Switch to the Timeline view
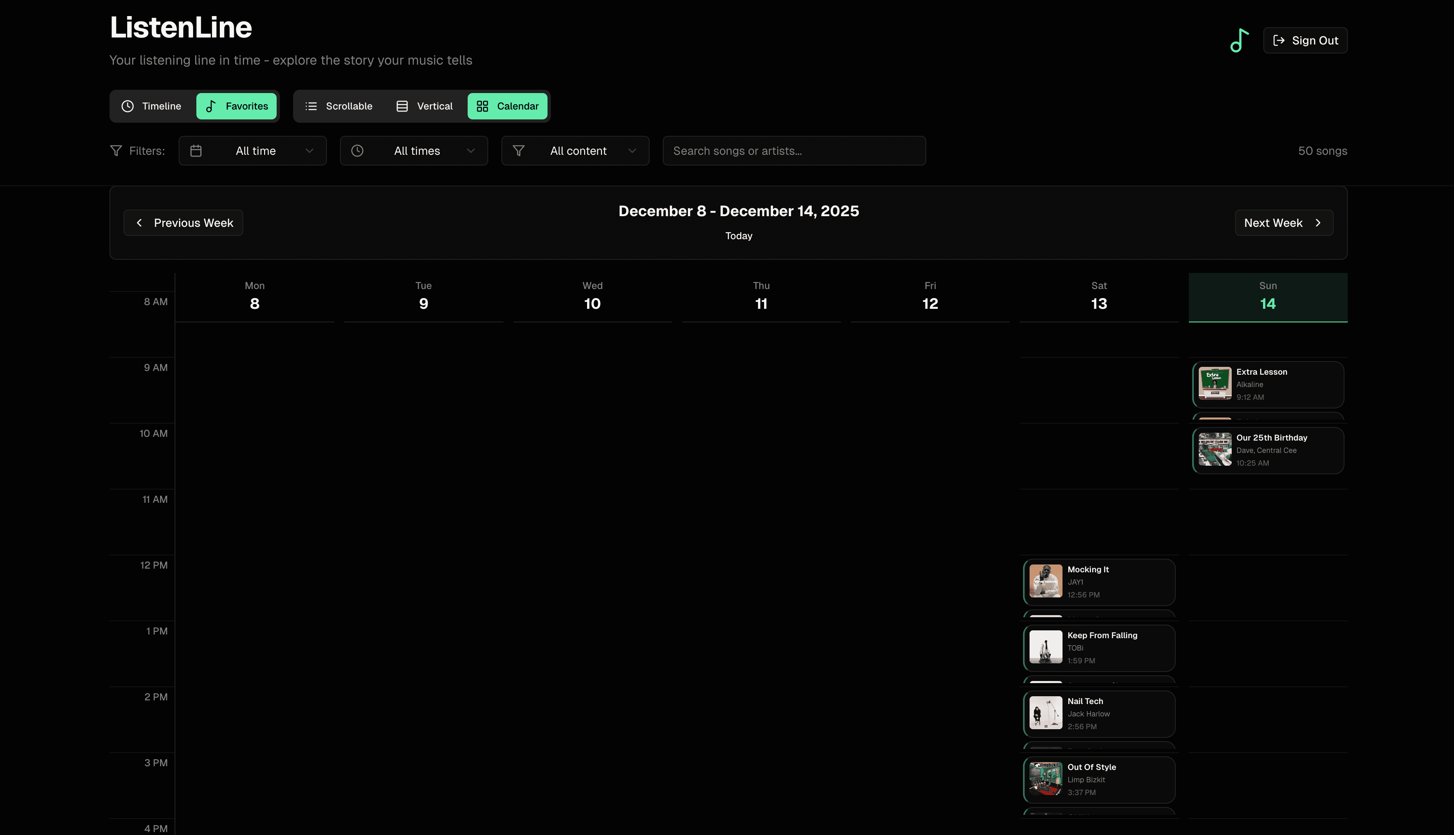1454x835 pixels. point(152,106)
